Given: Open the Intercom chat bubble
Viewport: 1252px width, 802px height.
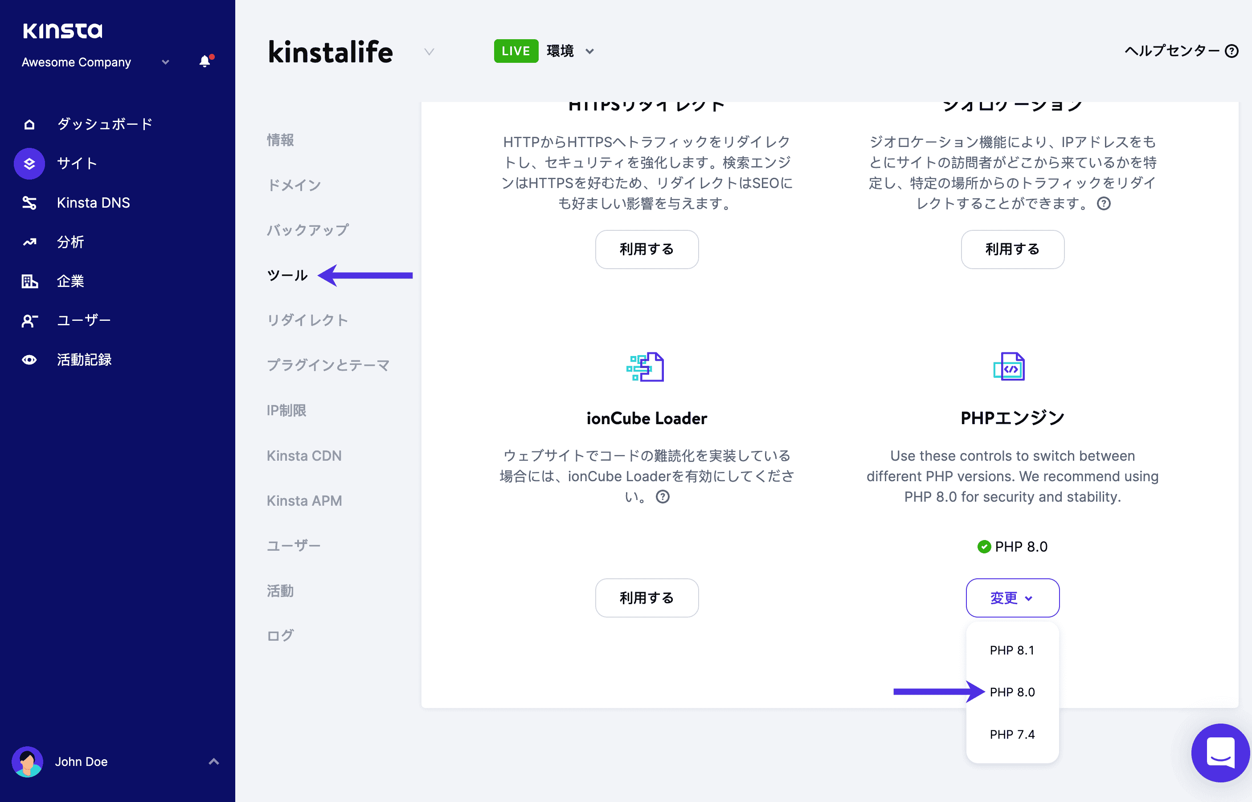Looking at the screenshot, I should 1220,753.
